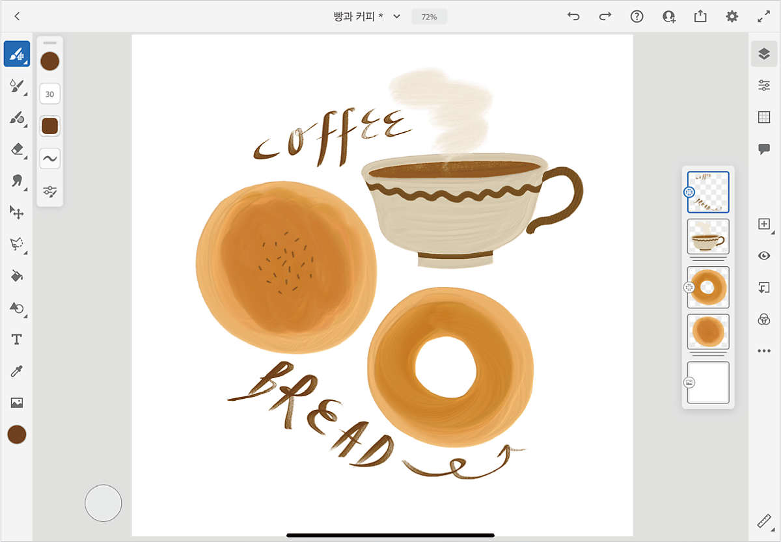The height and width of the screenshot is (542, 781).
Task: Select the Vector Brush tool
Action: [x=17, y=118]
